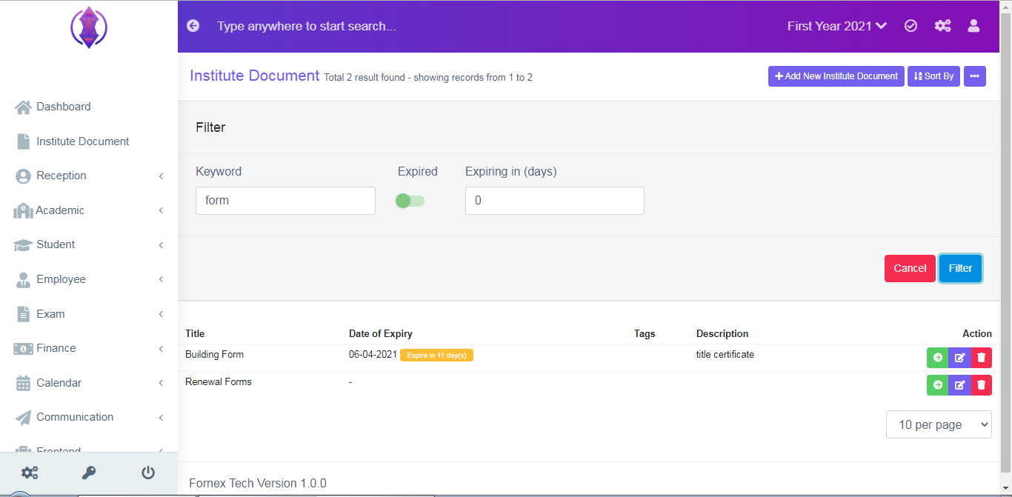Screen dimensions: 1012x497
Task: Open the First Year 2021 dropdown
Action: [x=837, y=26]
